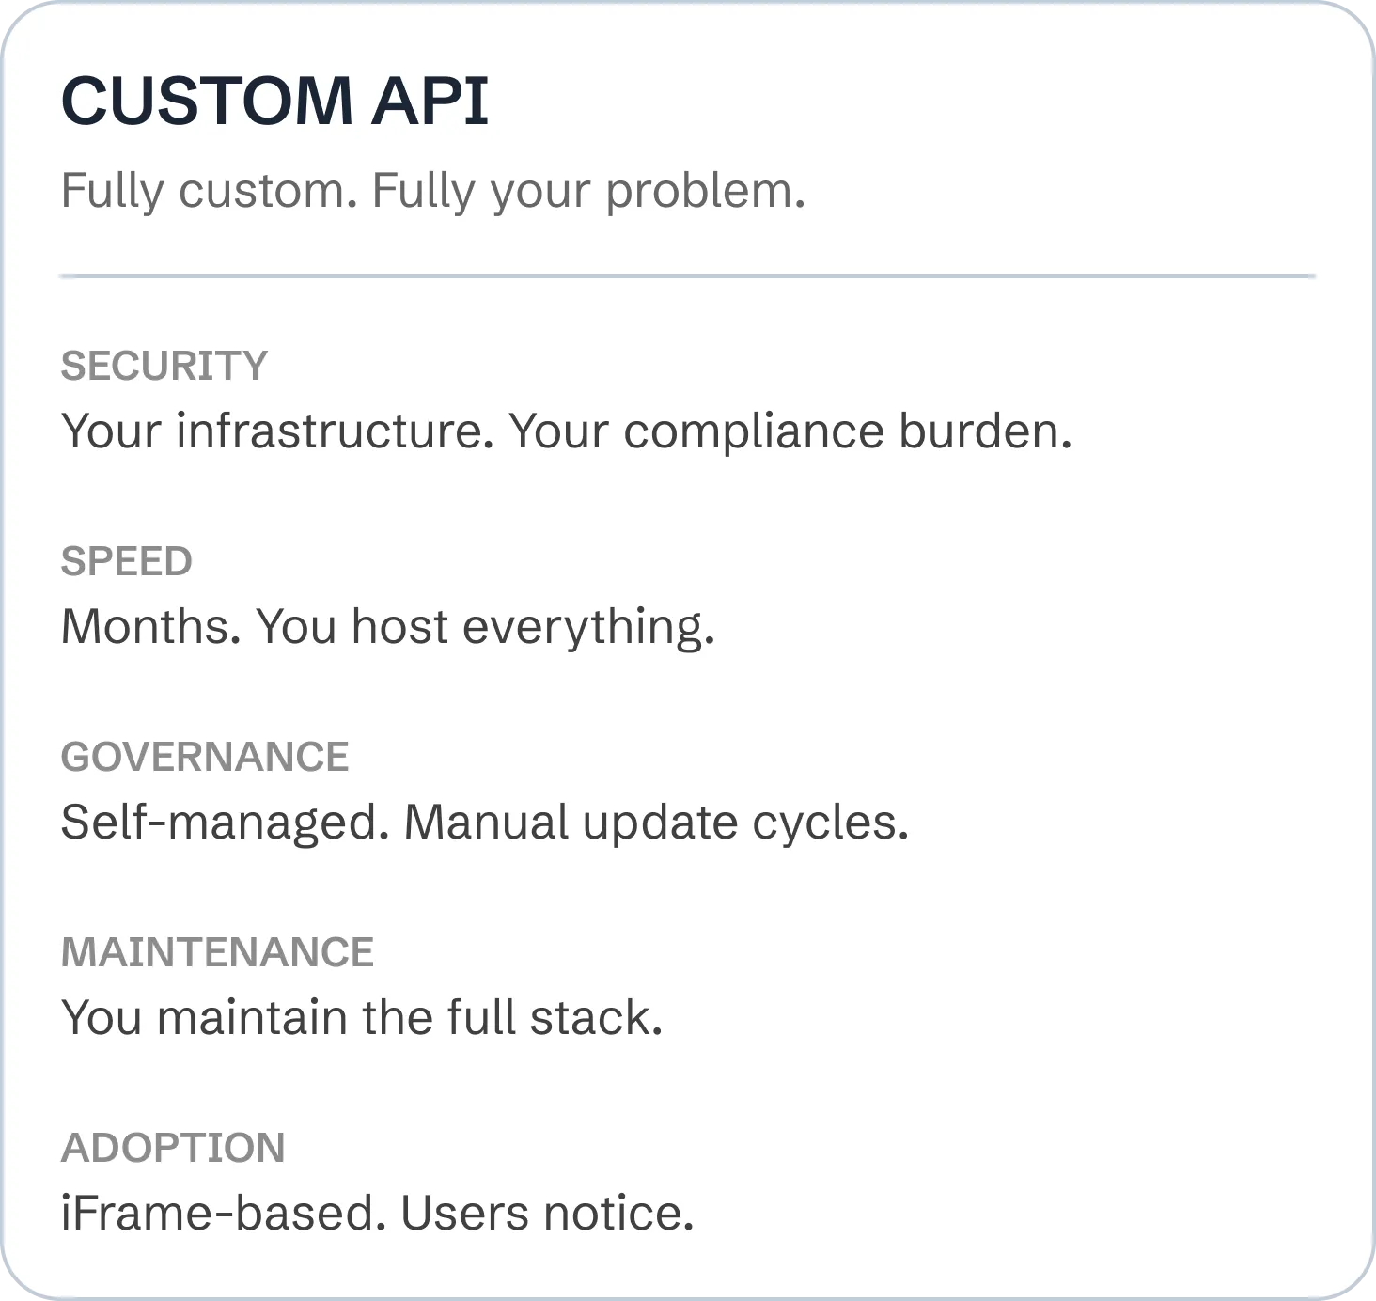Click the SECURITY label
Image resolution: width=1376 pixels, height=1301 pixels.
pyautogui.click(x=164, y=366)
